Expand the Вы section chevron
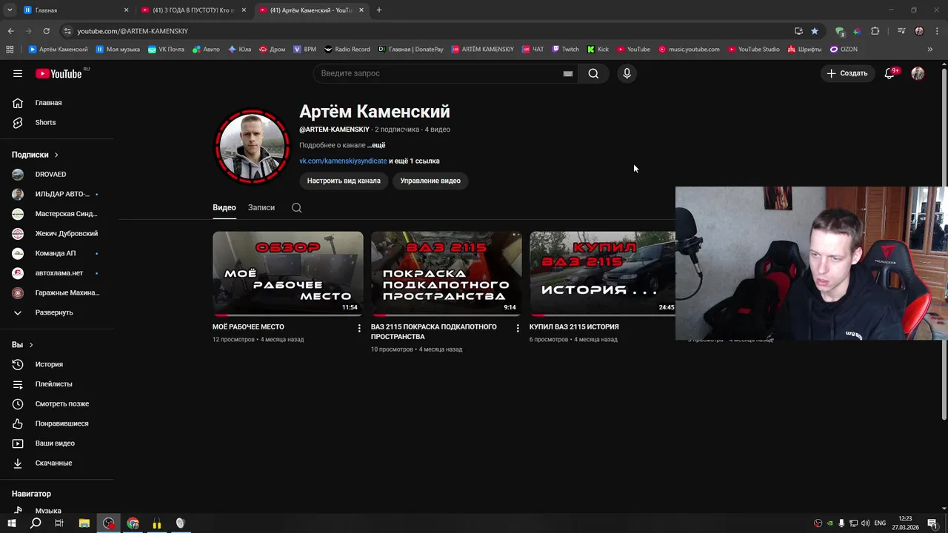The image size is (948, 533). click(x=31, y=345)
